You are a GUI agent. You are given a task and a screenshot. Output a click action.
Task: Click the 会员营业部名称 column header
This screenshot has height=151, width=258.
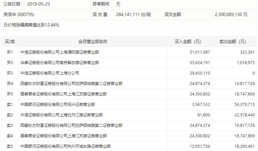pyautogui.click(x=93, y=42)
